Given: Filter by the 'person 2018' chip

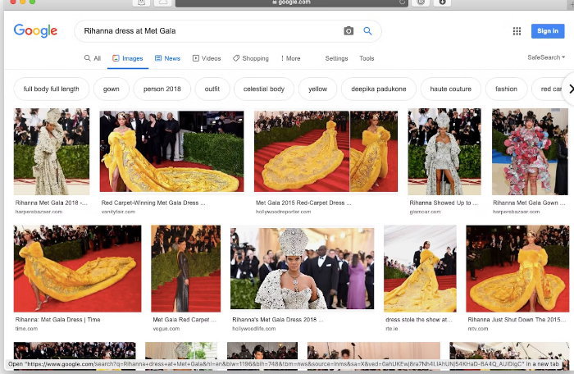Looking at the screenshot, I should (x=162, y=89).
